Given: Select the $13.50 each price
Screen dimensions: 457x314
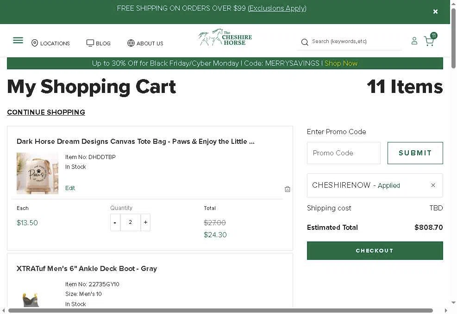Looking at the screenshot, I should pyautogui.click(x=27, y=223).
